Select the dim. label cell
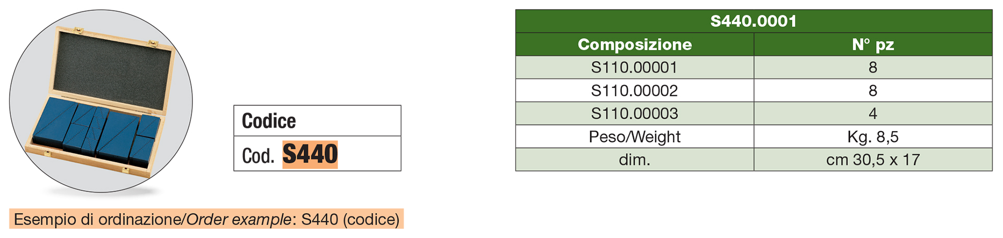The width and height of the screenshot is (1003, 238). tap(635, 159)
